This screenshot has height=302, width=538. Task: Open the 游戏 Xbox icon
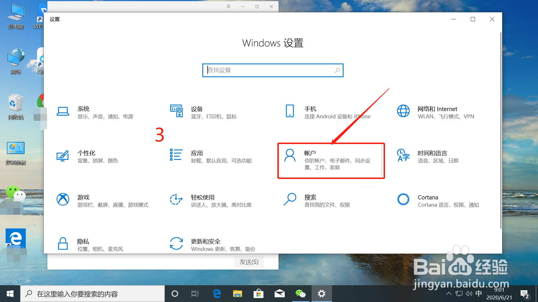pyautogui.click(x=63, y=199)
